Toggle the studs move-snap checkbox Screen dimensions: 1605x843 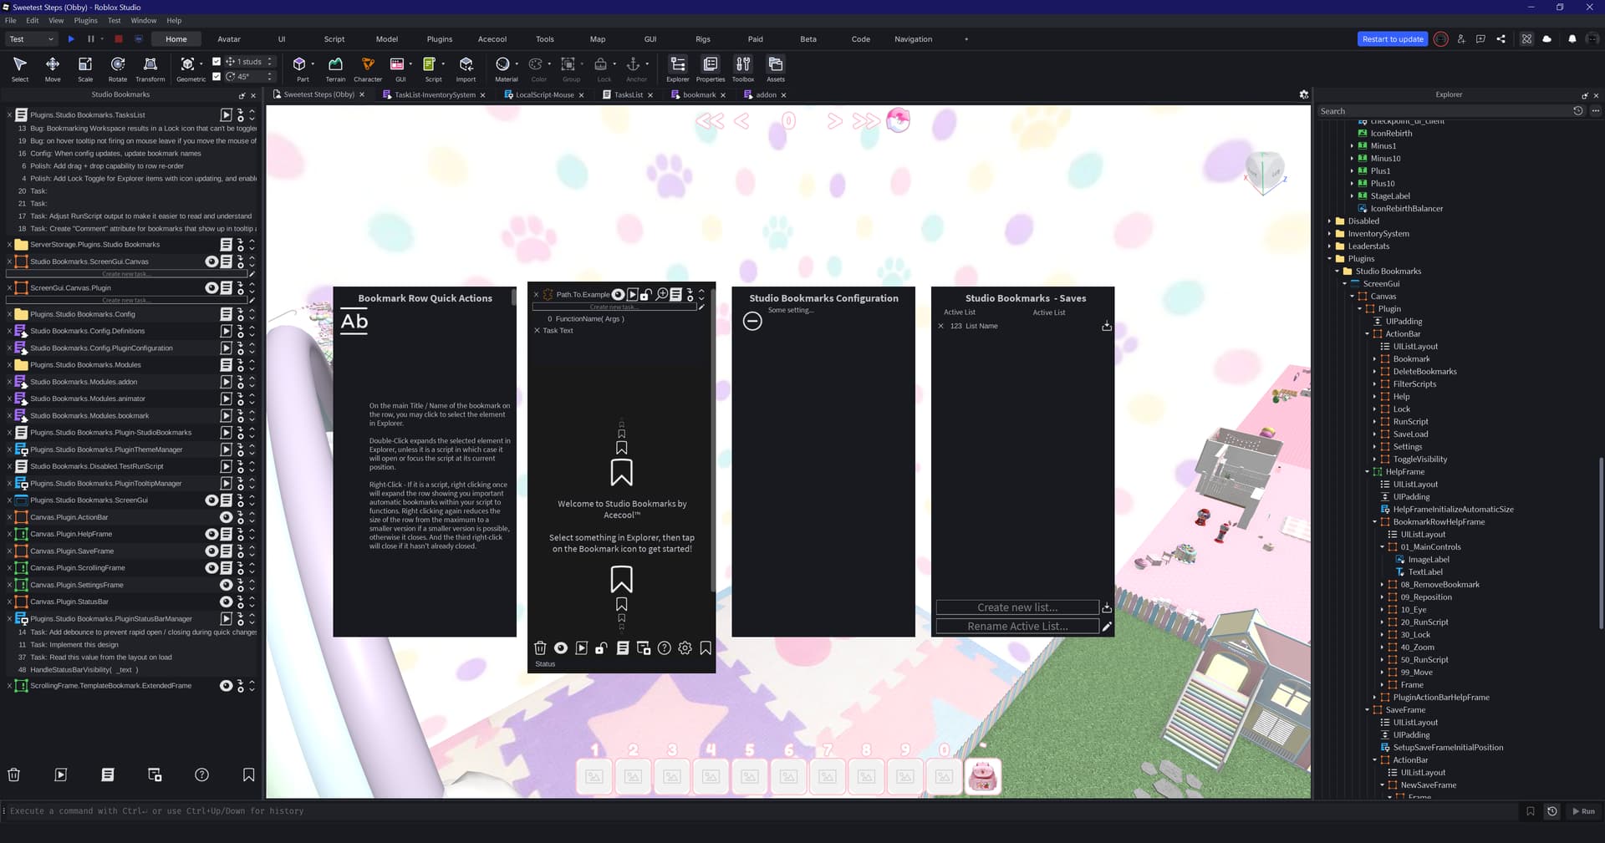click(217, 62)
